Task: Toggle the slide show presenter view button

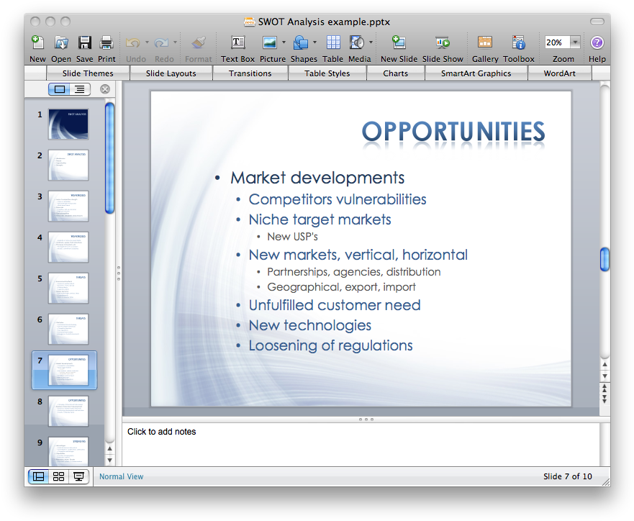Action: coord(78,476)
